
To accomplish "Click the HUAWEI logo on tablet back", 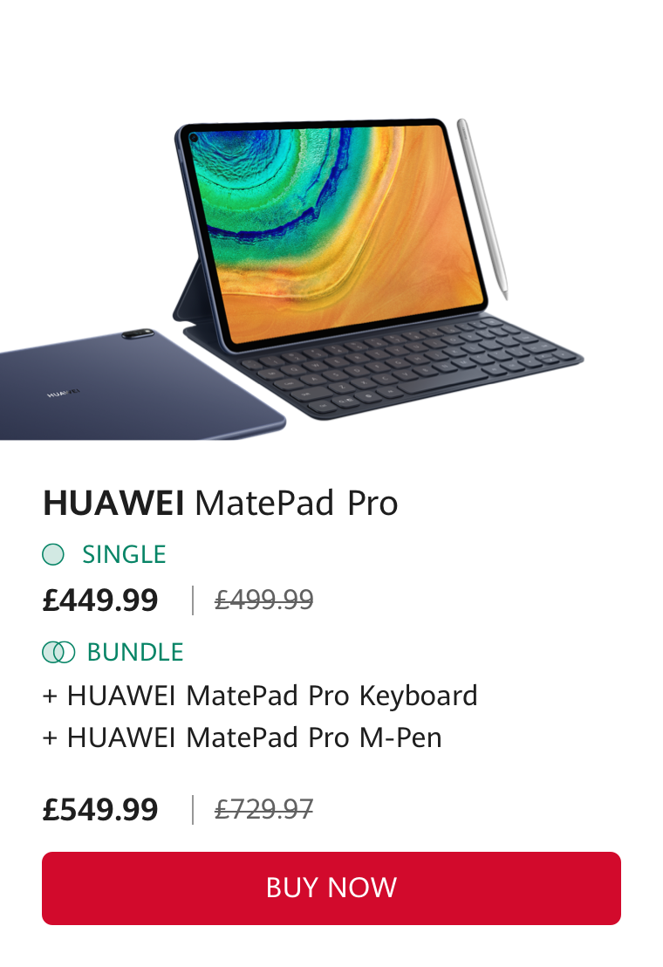I will click(x=64, y=392).
